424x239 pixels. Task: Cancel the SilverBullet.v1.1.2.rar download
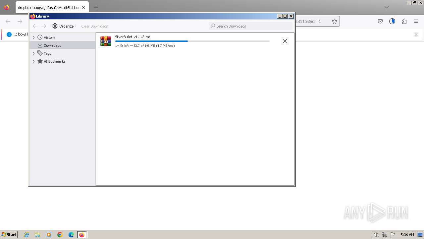click(x=285, y=41)
